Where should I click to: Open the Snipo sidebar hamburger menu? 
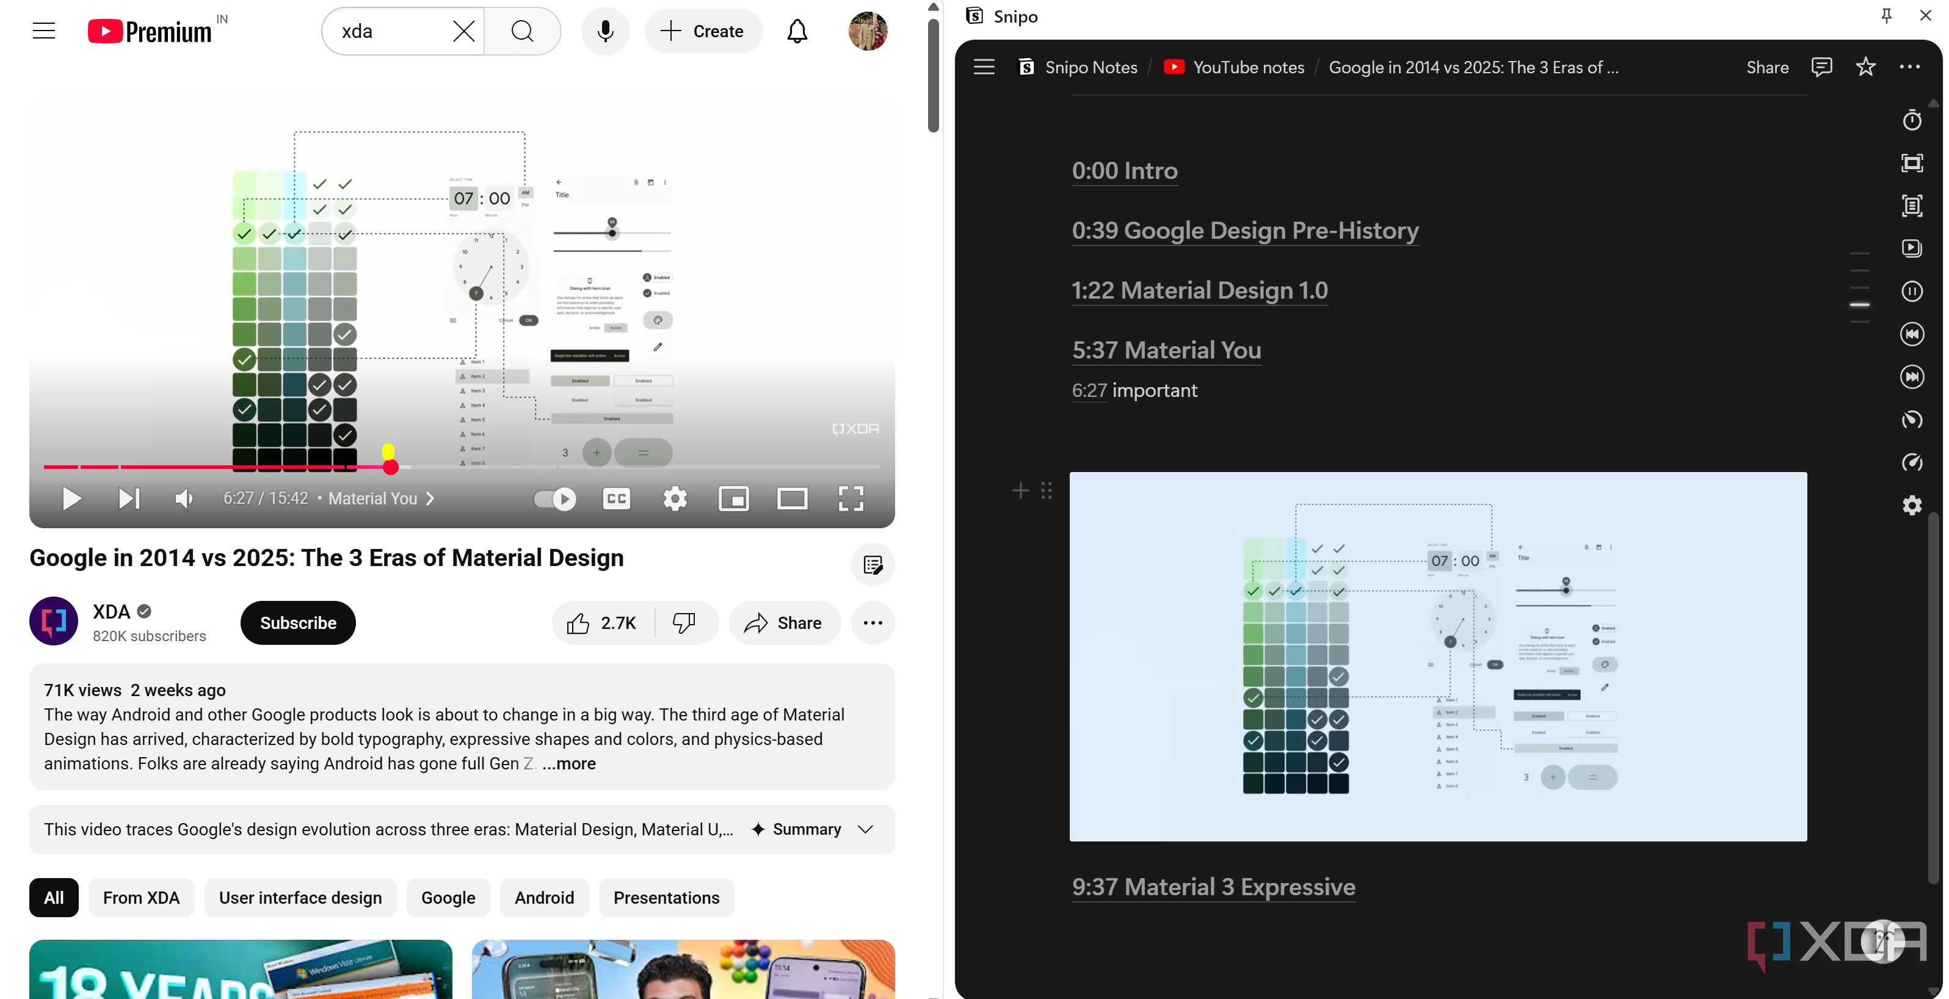tap(984, 67)
